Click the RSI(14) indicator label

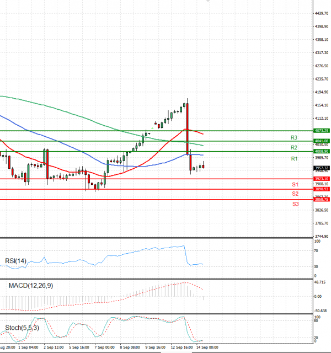click(x=16, y=261)
